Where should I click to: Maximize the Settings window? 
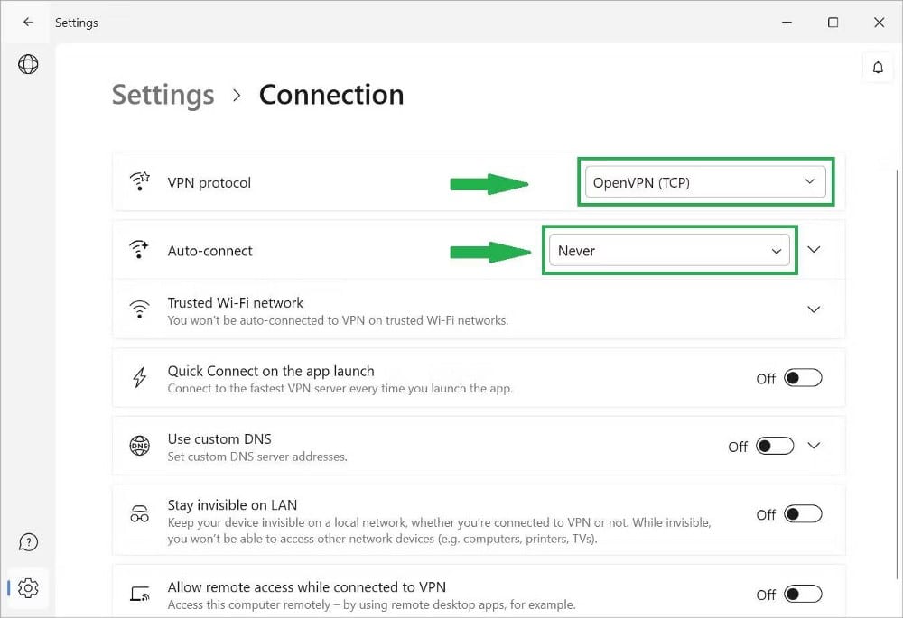pos(833,23)
